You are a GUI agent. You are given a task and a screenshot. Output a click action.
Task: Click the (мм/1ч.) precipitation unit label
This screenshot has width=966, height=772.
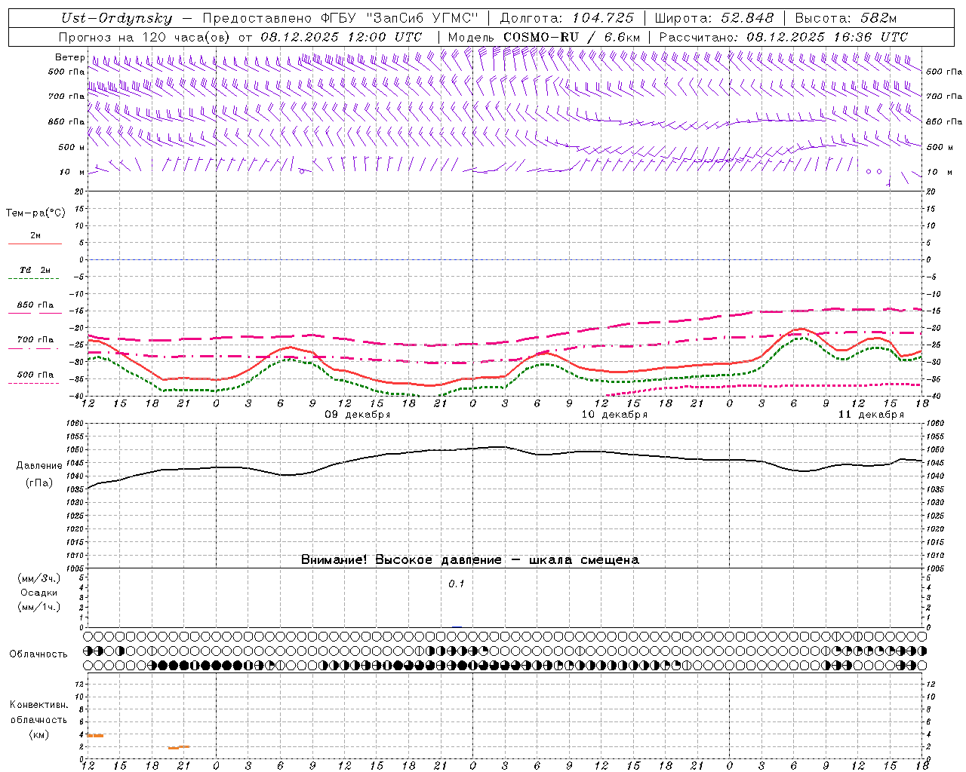(x=38, y=607)
